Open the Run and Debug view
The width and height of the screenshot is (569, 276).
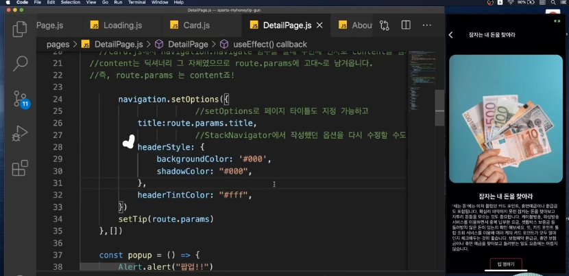(20, 133)
